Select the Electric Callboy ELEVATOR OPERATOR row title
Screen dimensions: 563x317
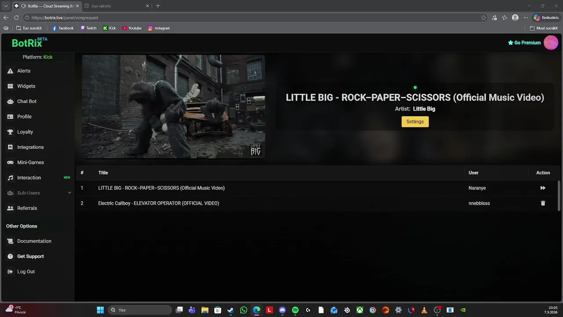pyautogui.click(x=158, y=203)
